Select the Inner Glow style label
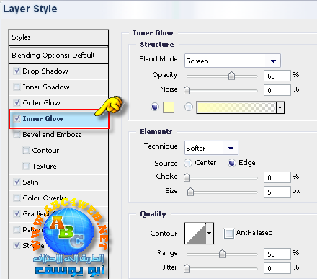The image size is (317, 279). pos(43,119)
